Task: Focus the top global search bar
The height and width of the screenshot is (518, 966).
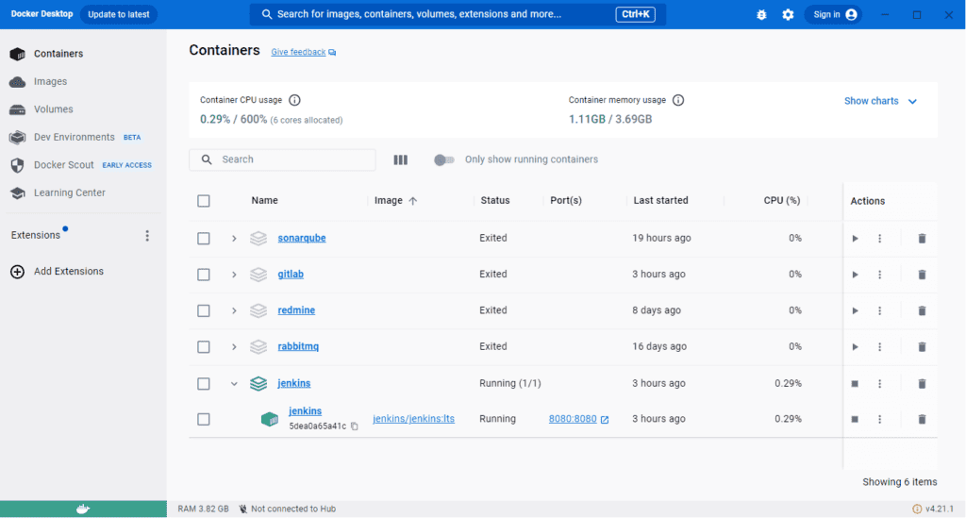Action: (458, 14)
